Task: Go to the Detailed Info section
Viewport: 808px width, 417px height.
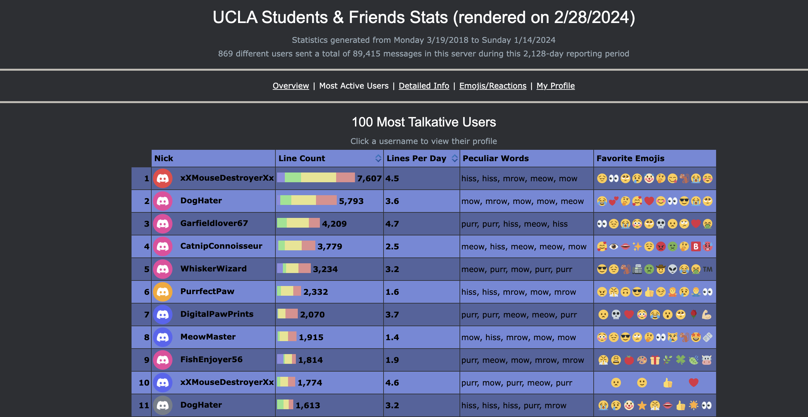Action: coord(424,86)
